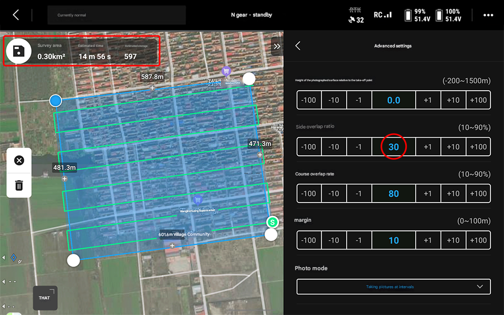504x315 pixels.
Task: Tap the RC signal strength indicator
Action: point(383,15)
